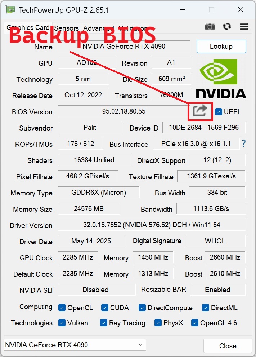Toggle the PhysX checkbox
256x357 pixels.
point(158,323)
